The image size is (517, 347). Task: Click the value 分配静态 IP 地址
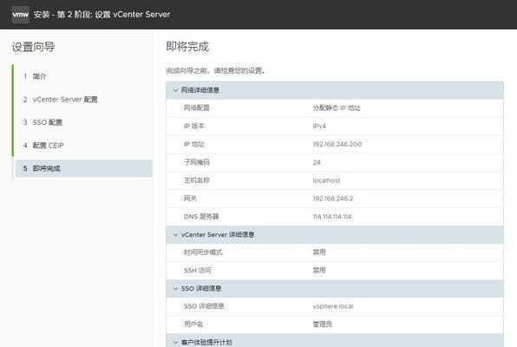(337, 108)
